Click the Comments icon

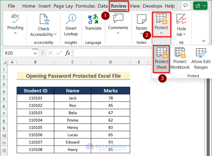tap(118, 18)
